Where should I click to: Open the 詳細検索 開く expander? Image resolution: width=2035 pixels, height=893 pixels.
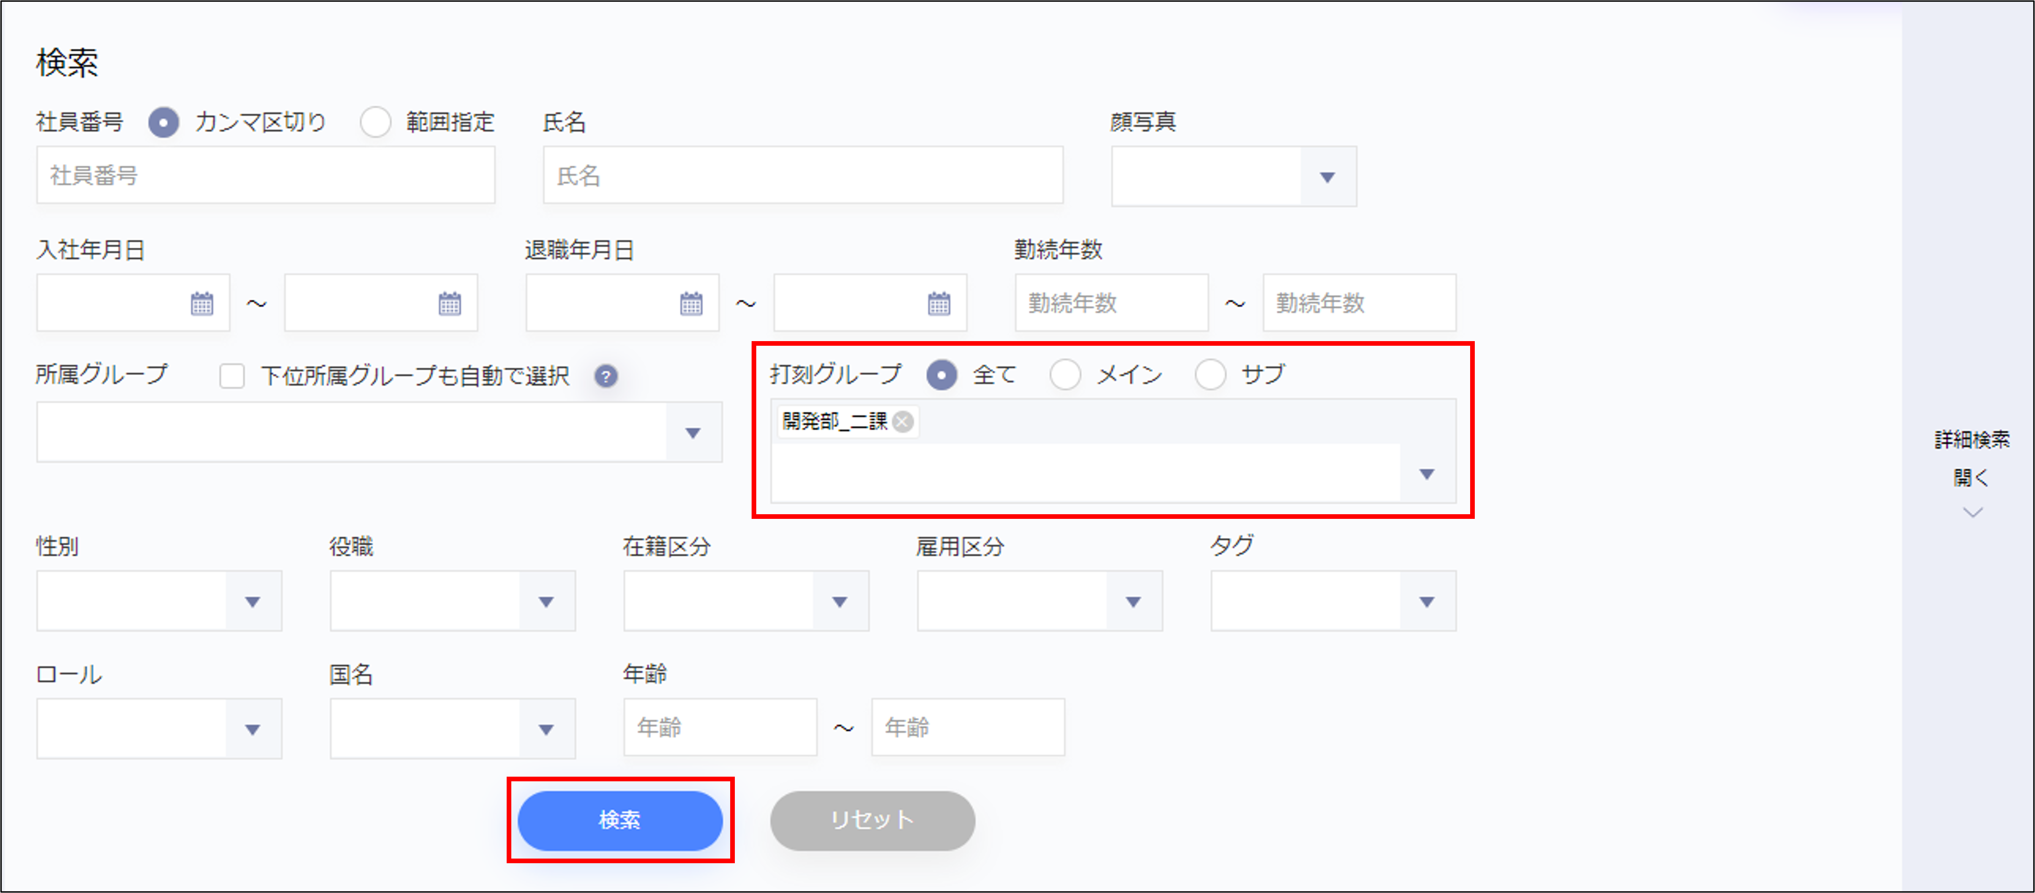pos(1972,477)
